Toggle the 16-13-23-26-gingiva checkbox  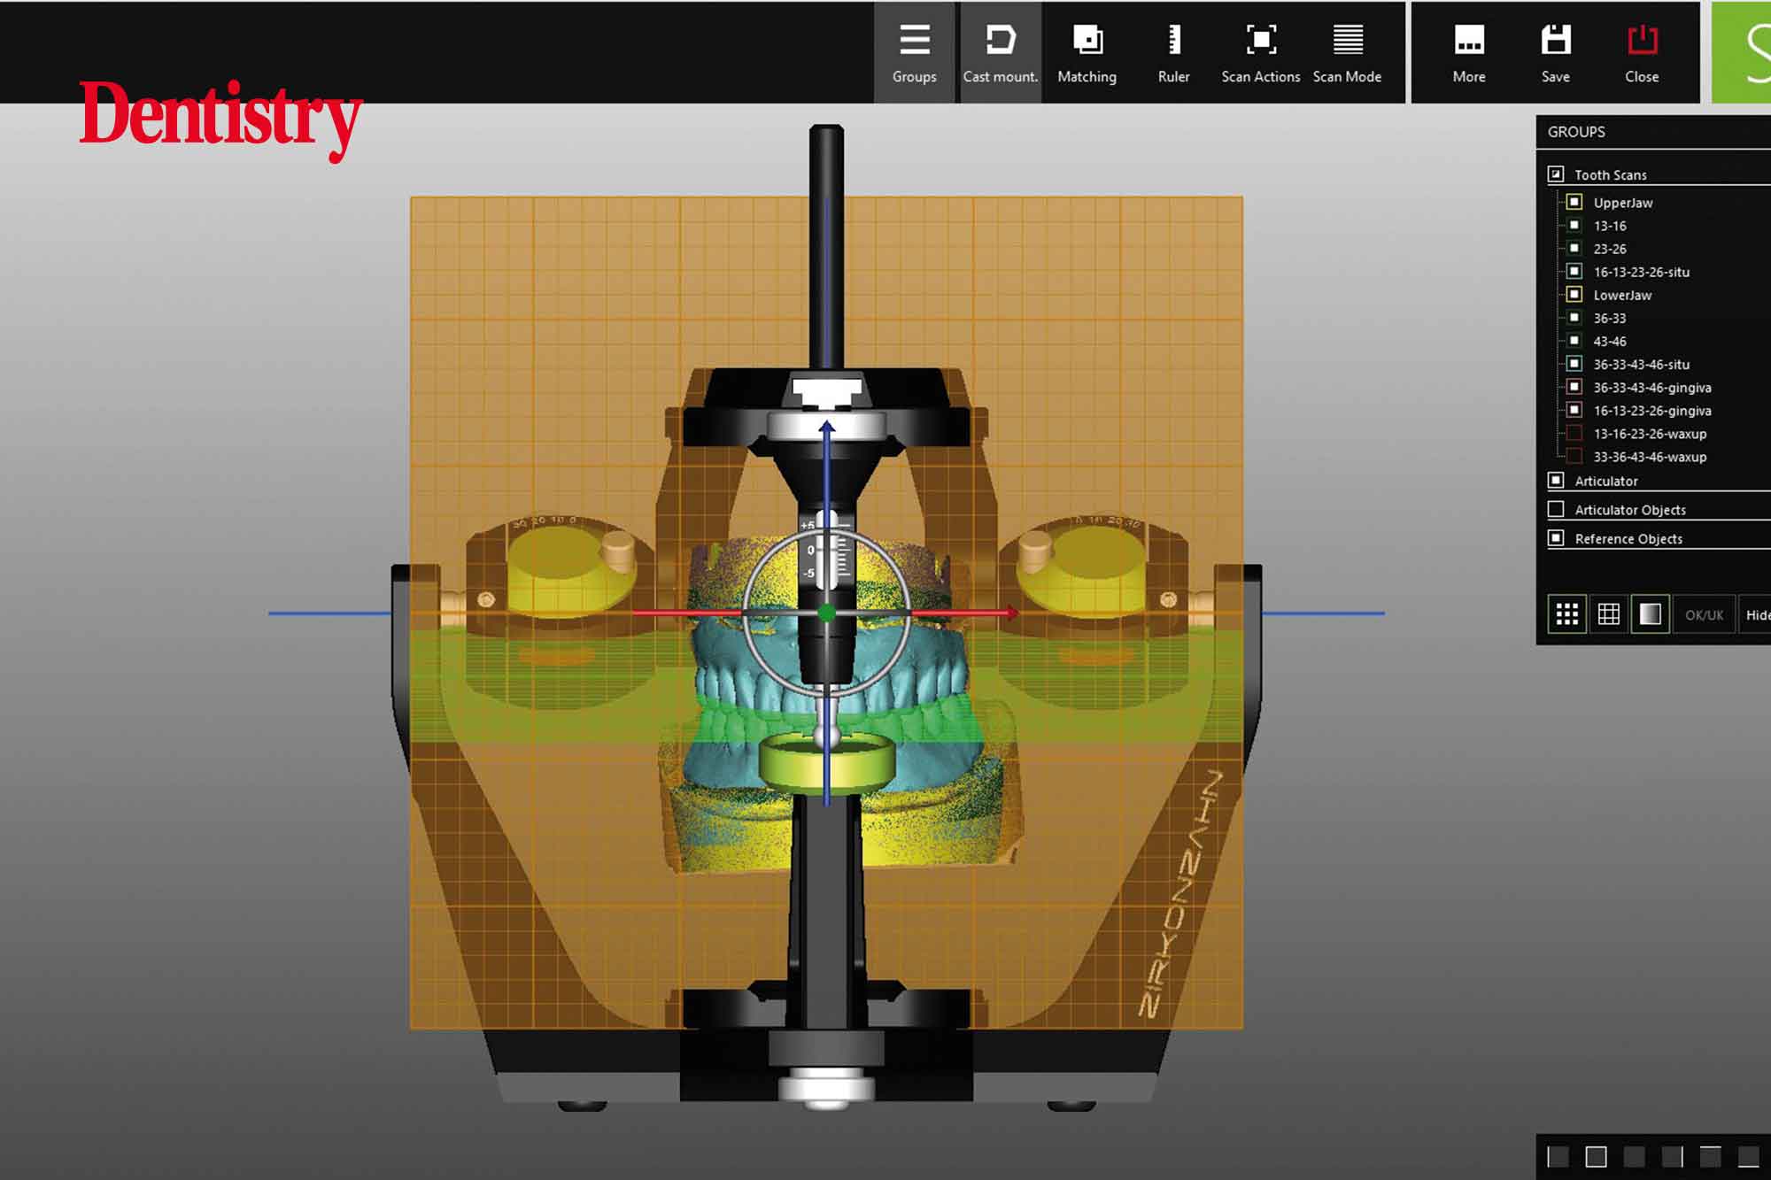[1574, 410]
